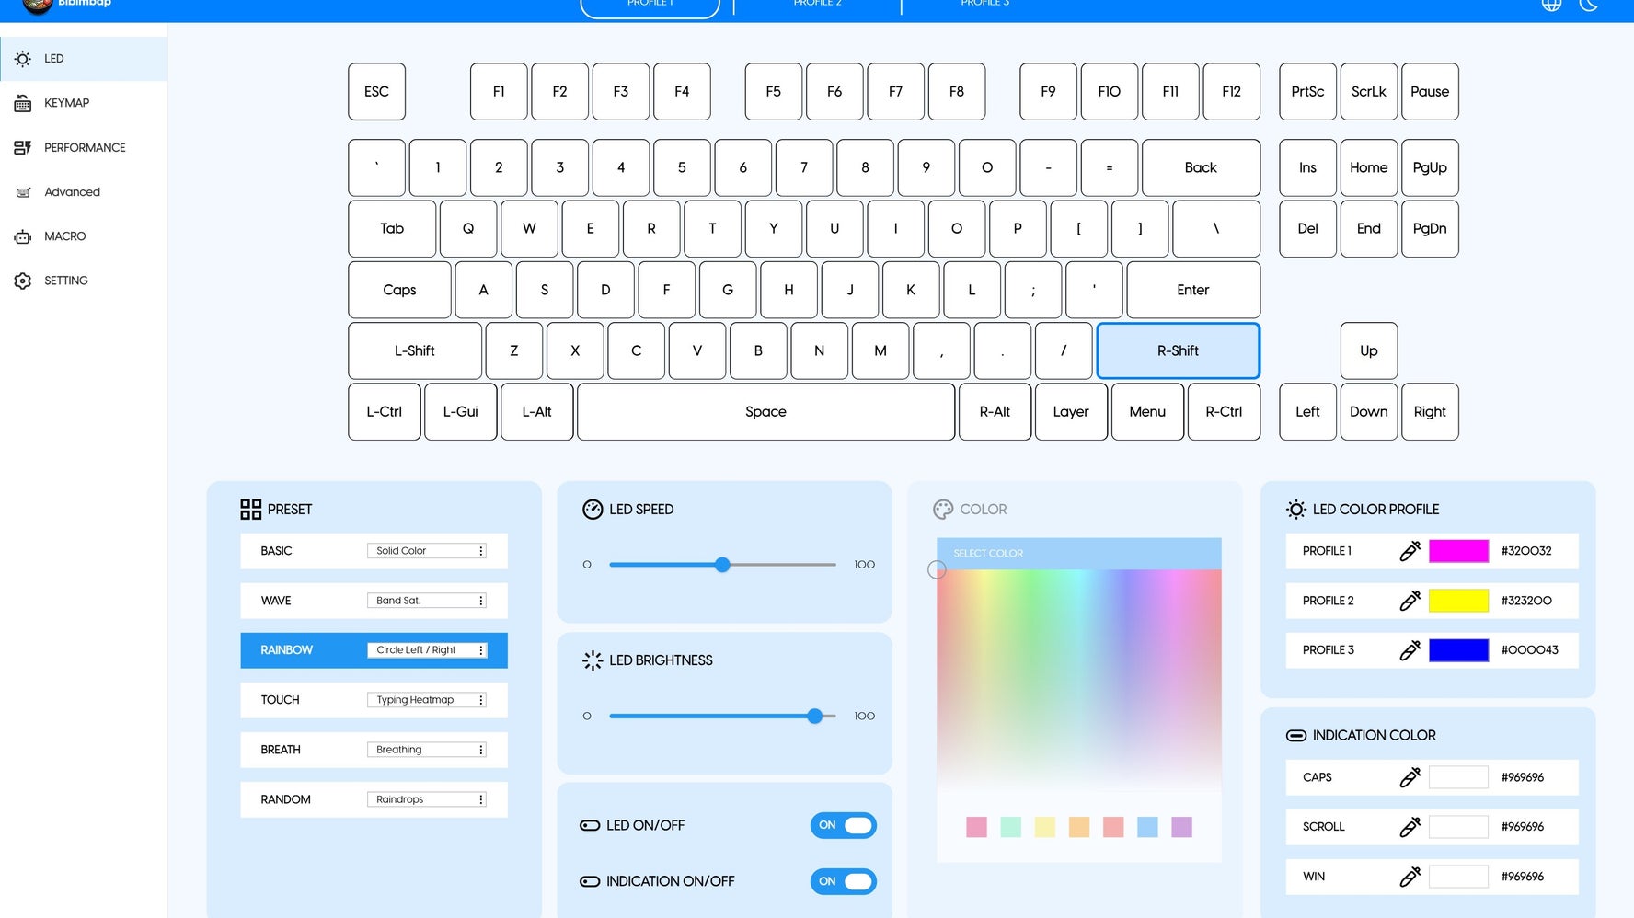1634x918 pixels.
Task: Click the MACRO robot icon
Action: click(23, 236)
